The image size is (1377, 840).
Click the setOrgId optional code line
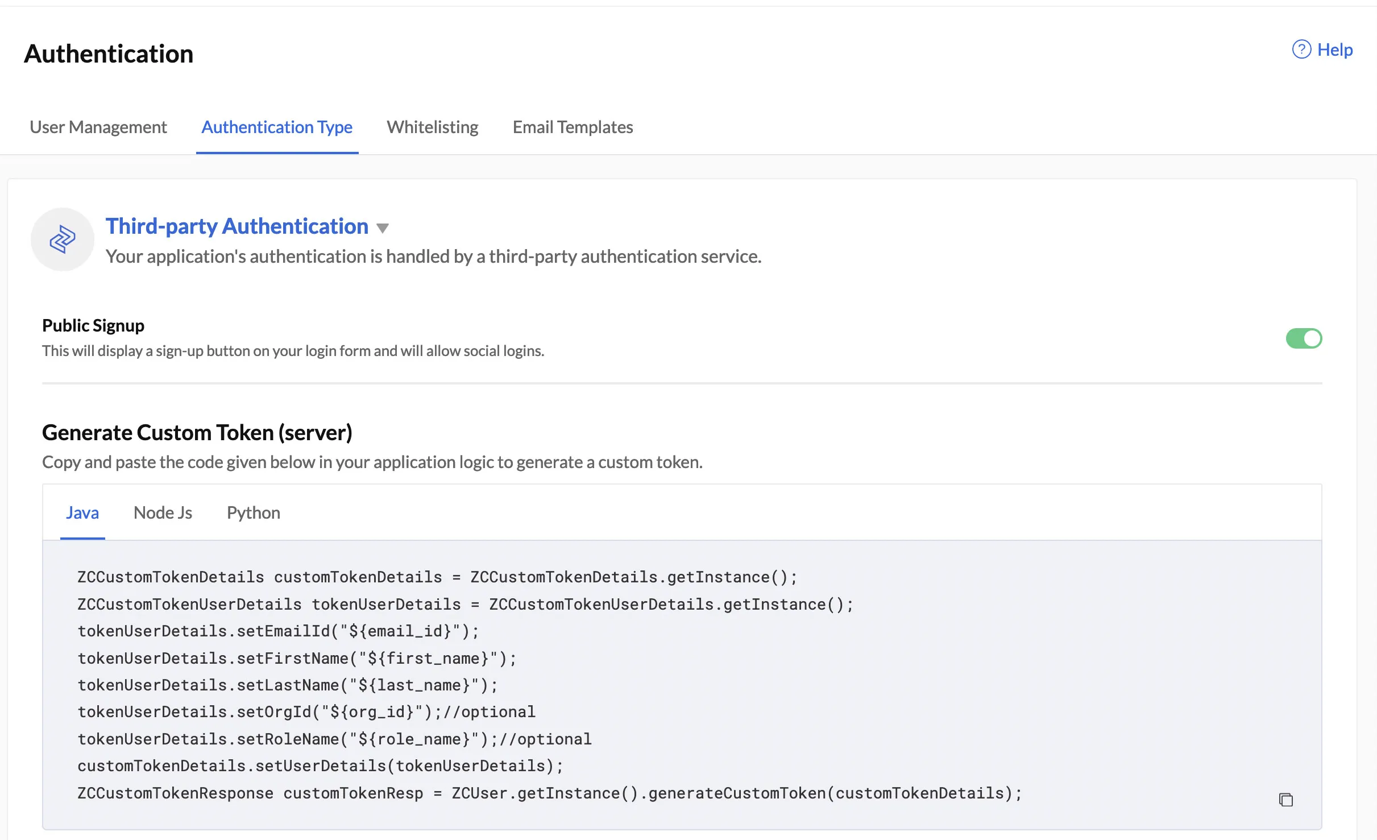click(x=306, y=712)
